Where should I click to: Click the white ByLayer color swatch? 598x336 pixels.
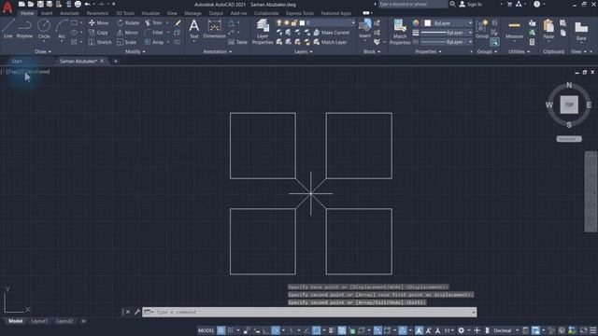428,23
